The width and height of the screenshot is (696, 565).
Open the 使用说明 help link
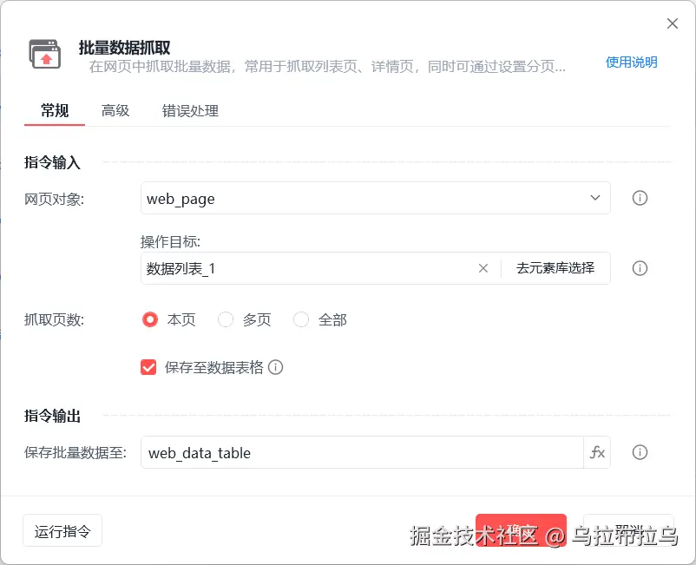tap(631, 62)
